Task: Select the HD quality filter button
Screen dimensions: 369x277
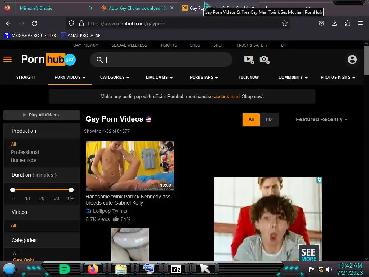Action: (x=269, y=119)
